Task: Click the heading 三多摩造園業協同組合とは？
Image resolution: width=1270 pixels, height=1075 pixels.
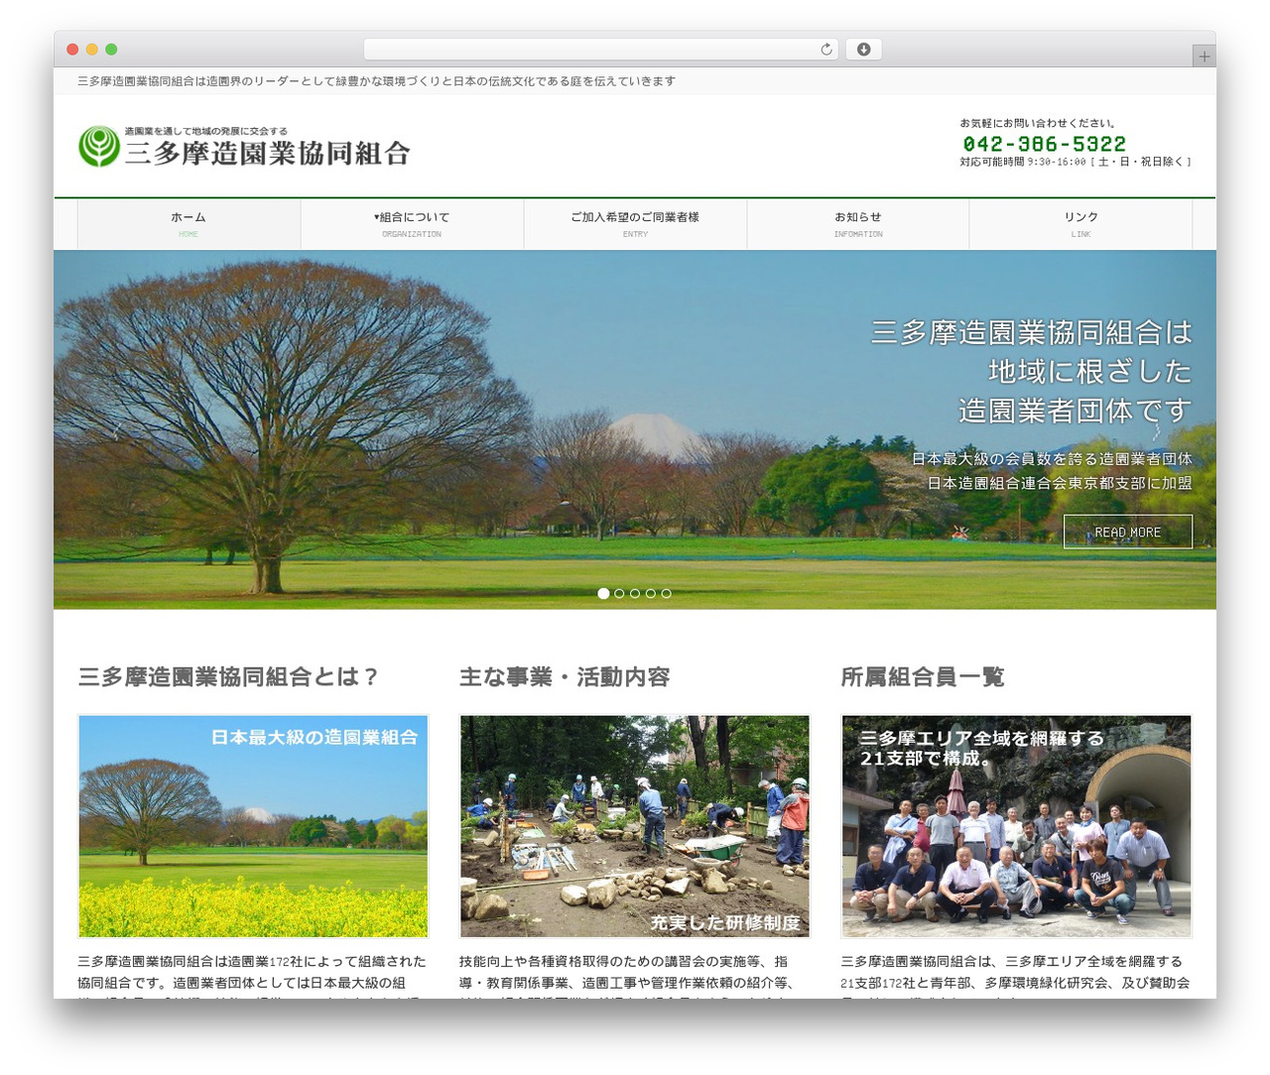Action: (x=229, y=677)
